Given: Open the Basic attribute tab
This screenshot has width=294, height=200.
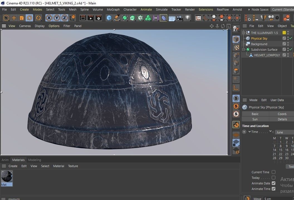Looking at the screenshot, I should pos(255,114).
